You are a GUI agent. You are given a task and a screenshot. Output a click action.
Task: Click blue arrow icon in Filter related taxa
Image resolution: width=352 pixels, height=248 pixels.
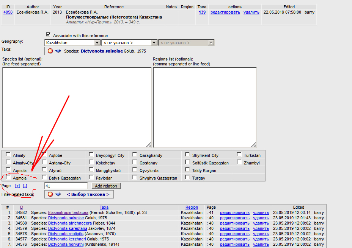click(x=58, y=194)
